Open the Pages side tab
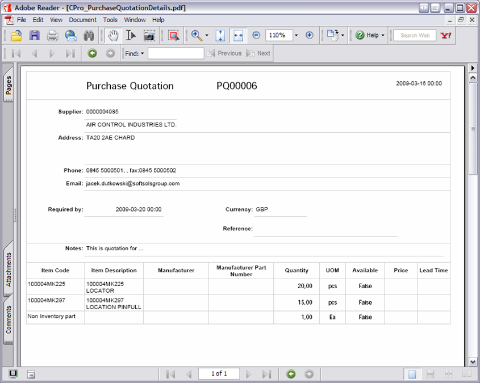 click(9, 86)
